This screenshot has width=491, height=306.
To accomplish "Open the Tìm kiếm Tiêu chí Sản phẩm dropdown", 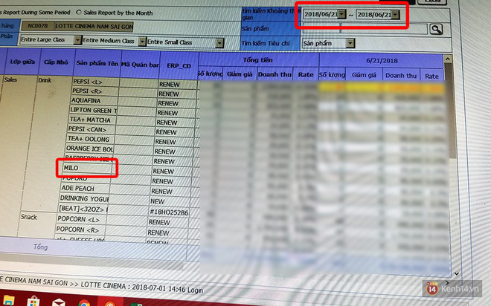I will pyautogui.click(x=350, y=43).
